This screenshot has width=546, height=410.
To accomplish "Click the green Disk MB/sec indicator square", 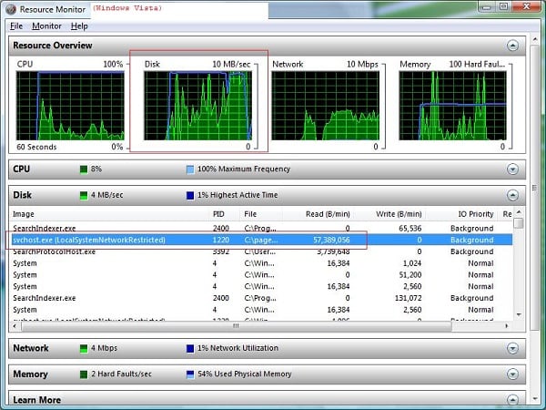I will (x=85, y=194).
